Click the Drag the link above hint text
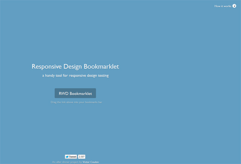 click(x=76, y=102)
